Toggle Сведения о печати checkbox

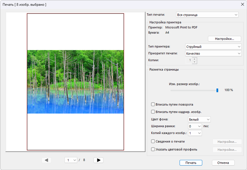tap(153, 141)
